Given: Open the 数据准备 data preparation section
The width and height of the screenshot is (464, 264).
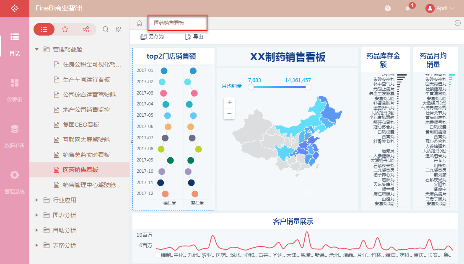Looking at the screenshot, I should coord(15,136).
